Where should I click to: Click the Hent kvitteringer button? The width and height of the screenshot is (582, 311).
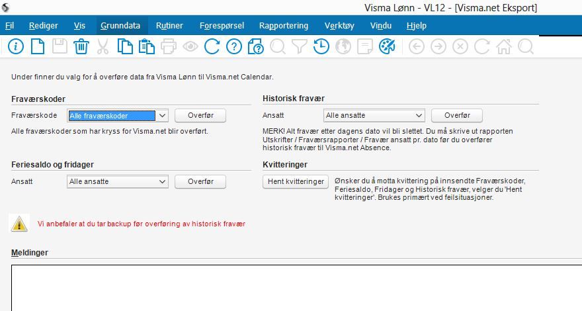pos(296,182)
